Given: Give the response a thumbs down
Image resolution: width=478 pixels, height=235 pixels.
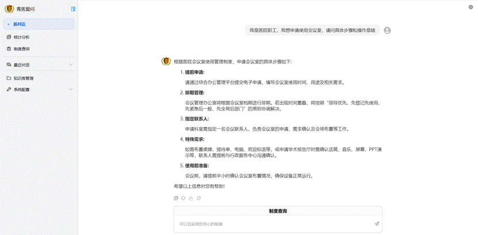Looking at the screenshot, I should pos(198,198).
